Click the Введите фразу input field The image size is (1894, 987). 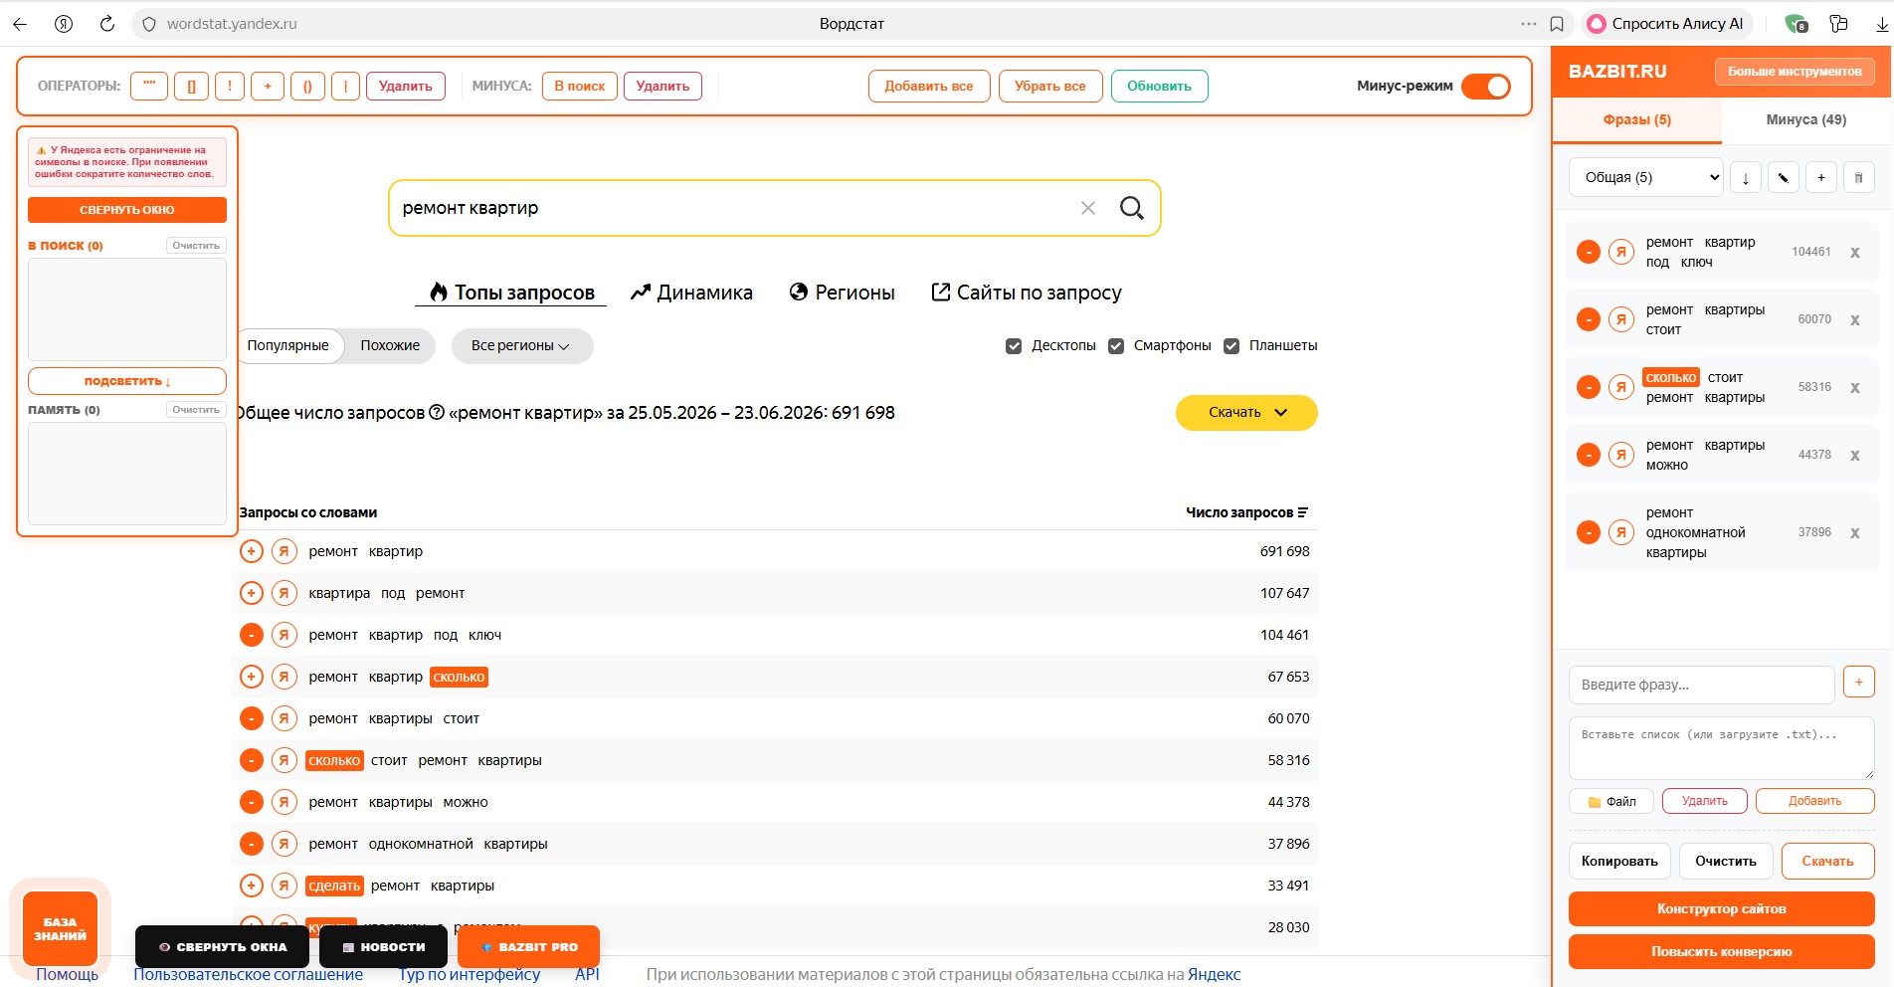pos(1702,685)
